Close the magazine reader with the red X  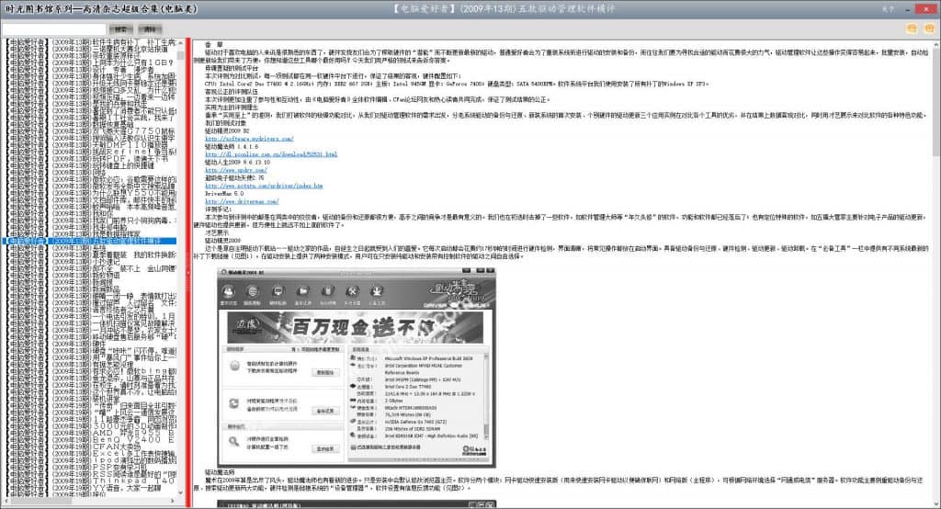pyautogui.click(x=927, y=8)
